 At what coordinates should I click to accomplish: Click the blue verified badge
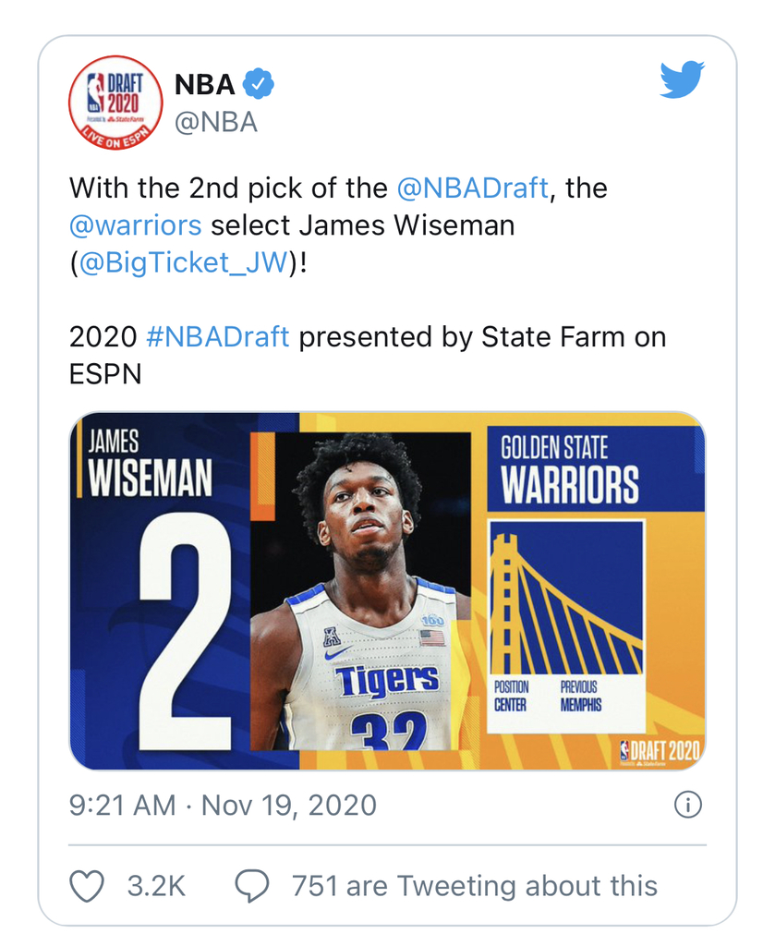coord(258,84)
